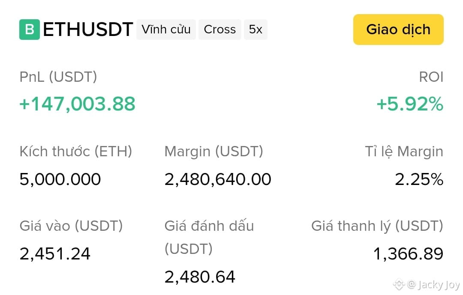
Task: Click the Tỉ lệ Margin label
Action: point(404,152)
